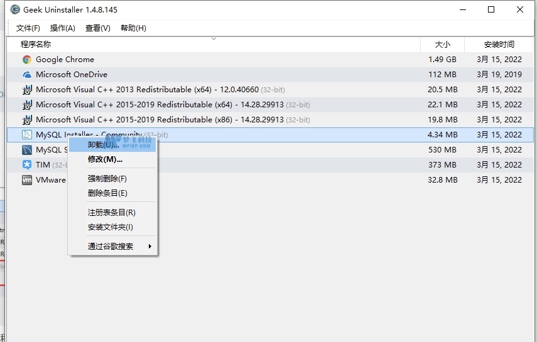This screenshot has width=537, height=342.
Task: Close the Geek Uninstaller window
Action: click(520, 9)
